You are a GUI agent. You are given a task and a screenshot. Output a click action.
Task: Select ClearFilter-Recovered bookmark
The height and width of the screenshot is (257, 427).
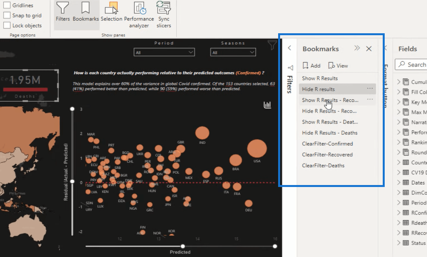[337, 155]
